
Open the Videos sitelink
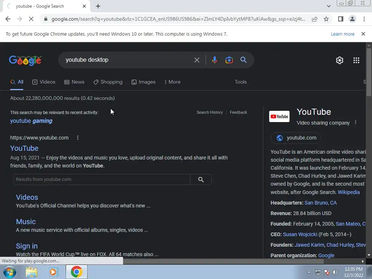coord(27,197)
